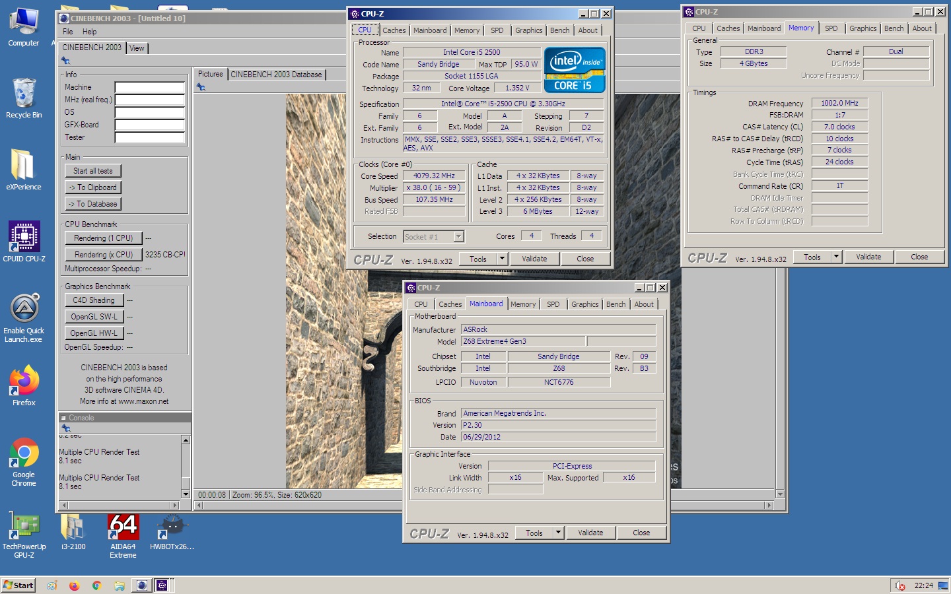Select Google Chrome desktop shortcut
The image size is (951, 594).
(24, 462)
